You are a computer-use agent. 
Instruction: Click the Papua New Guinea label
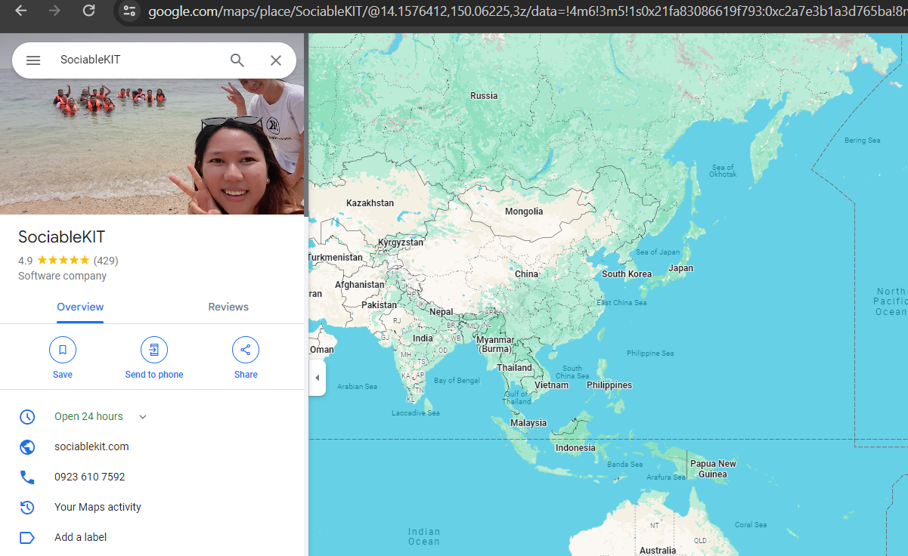(713, 469)
